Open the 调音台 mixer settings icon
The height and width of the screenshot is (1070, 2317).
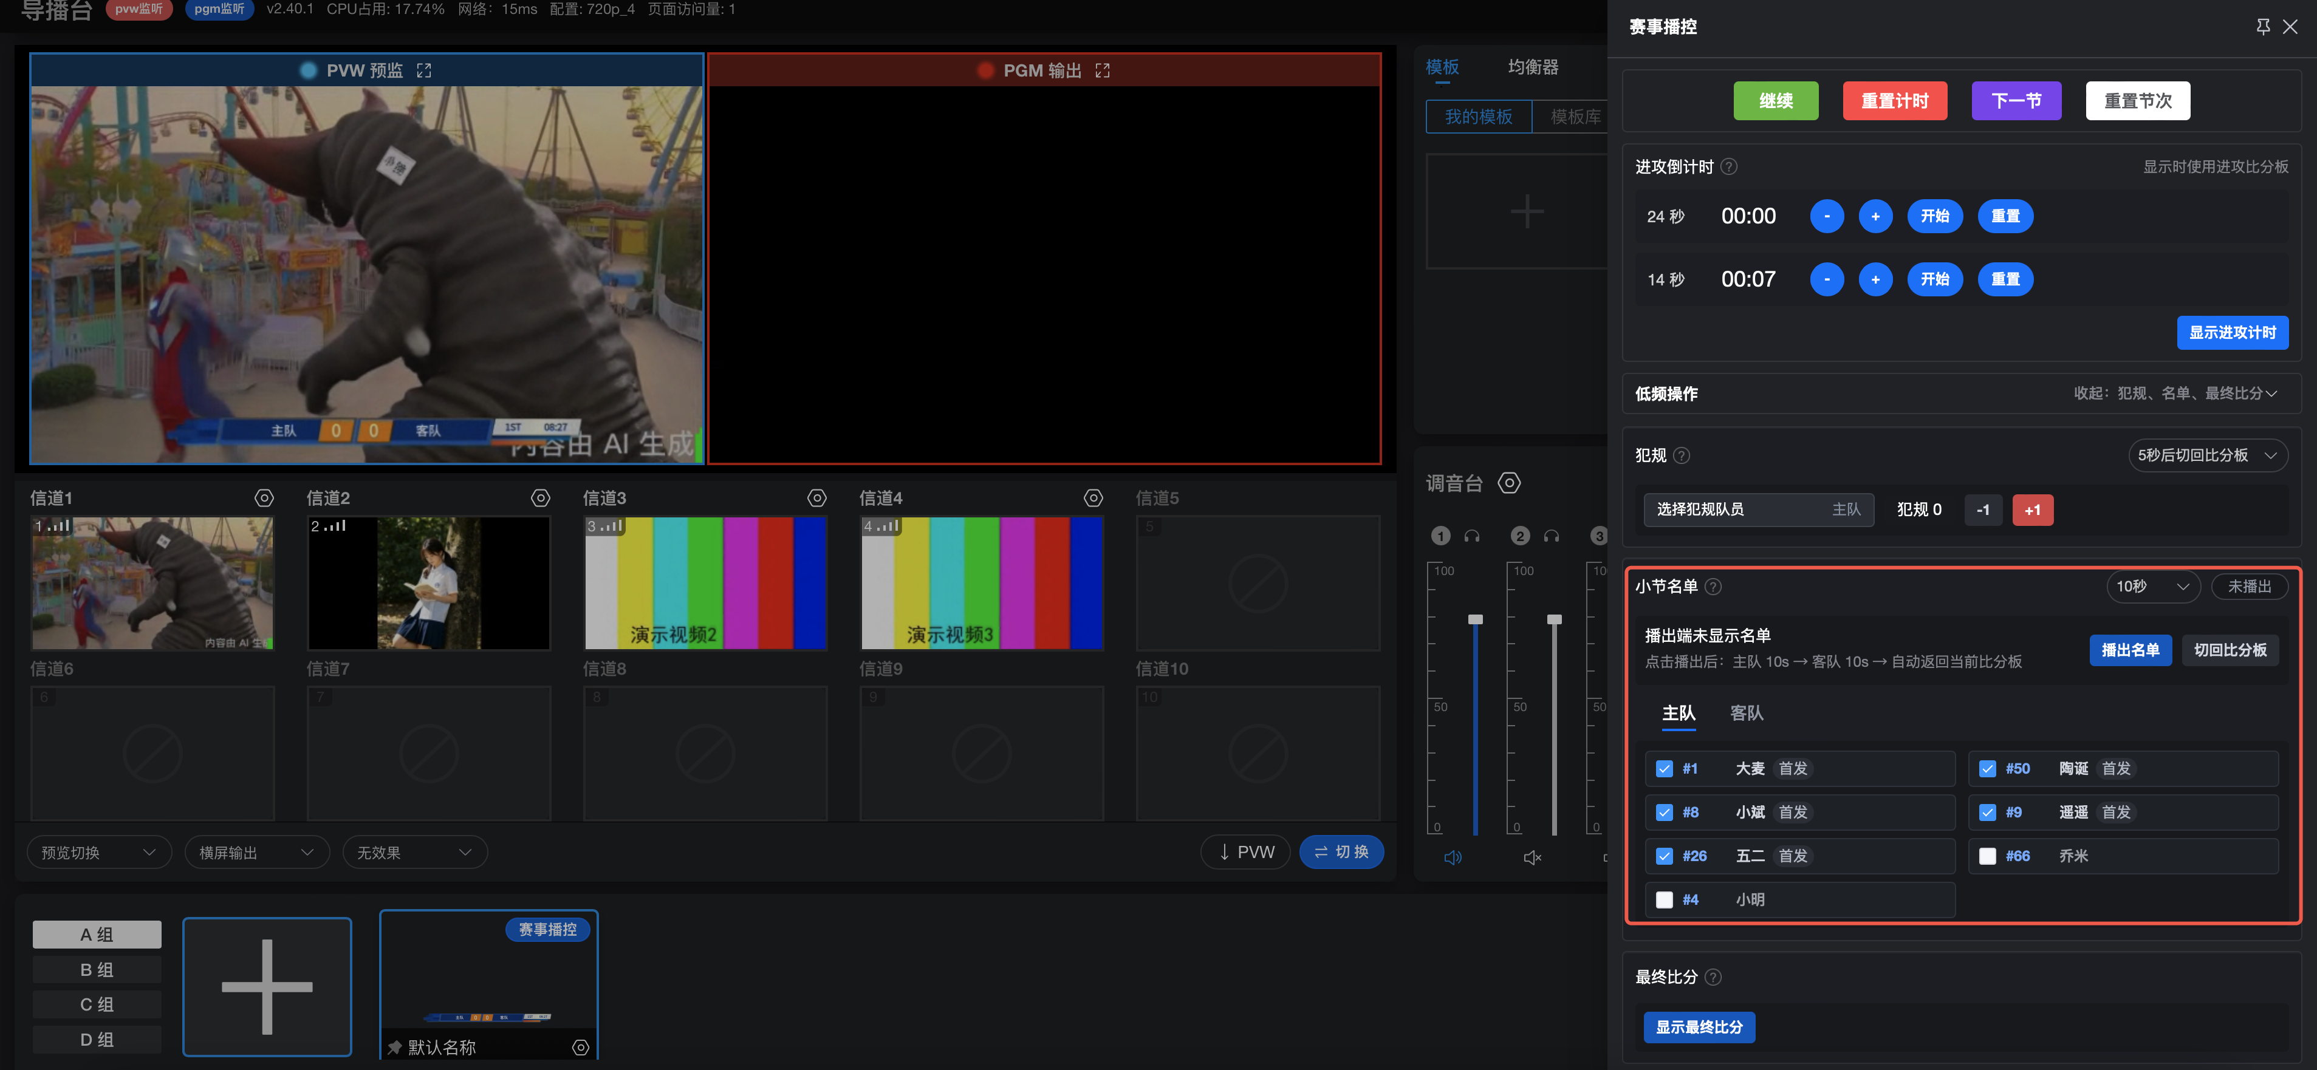(1509, 483)
